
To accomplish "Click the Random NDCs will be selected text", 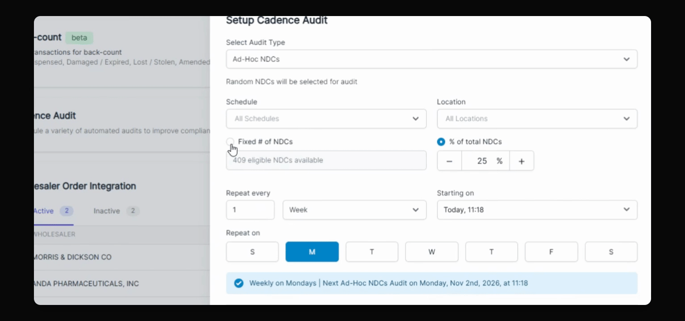I will 292,82.
